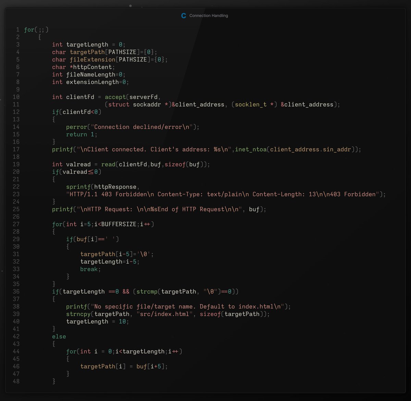Click "socklen_t" cast on line 11
This screenshot has width=411, height=401.
[251, 104]
